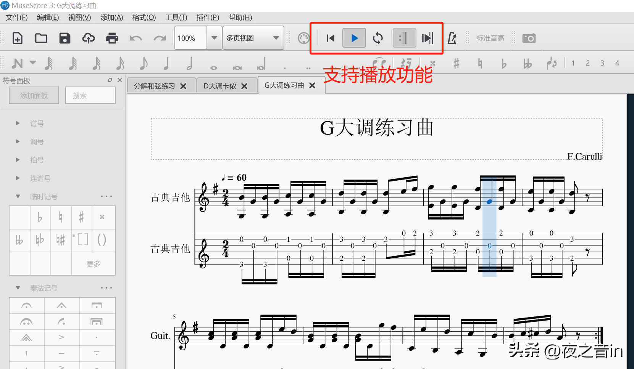Screen dimensions: 634x369
Task: Open 帮助 menu
Action: pyautogui.click(x=240, y=18)
